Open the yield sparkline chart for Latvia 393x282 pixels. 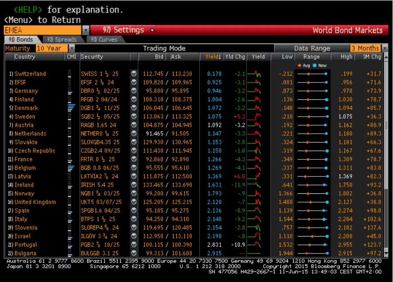click(x=254, y=176)
